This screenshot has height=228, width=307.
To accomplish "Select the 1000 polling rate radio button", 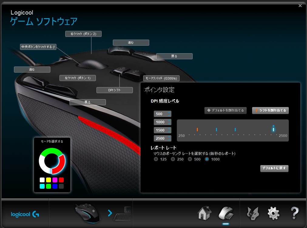I will (x=207, y=159).
